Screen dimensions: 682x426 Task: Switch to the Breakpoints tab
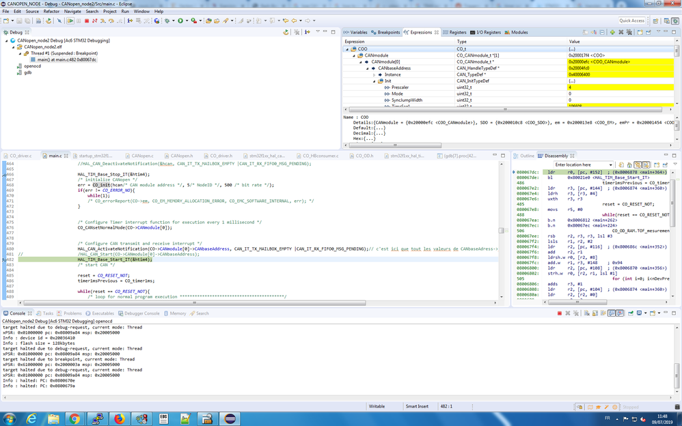pyautogui.click(x=385, y=32)
